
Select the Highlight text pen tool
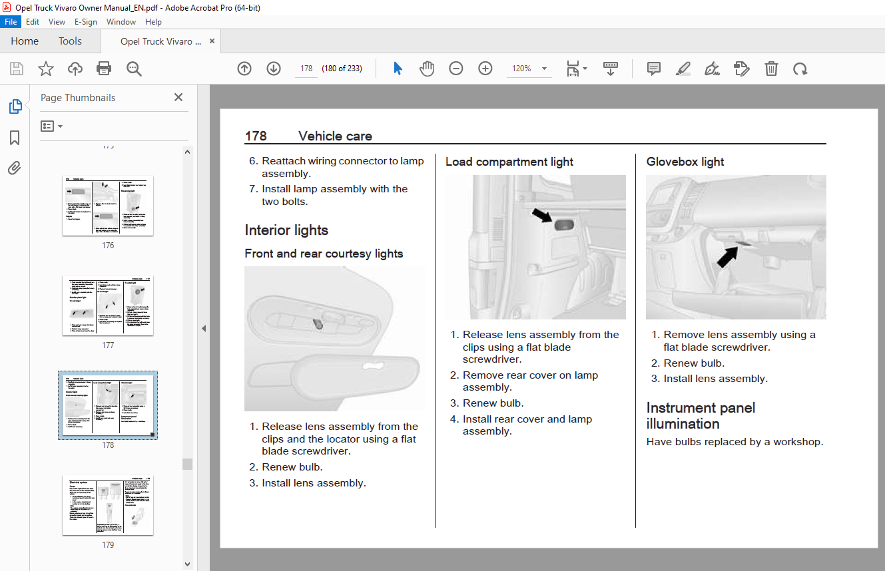tap(683, 69)
